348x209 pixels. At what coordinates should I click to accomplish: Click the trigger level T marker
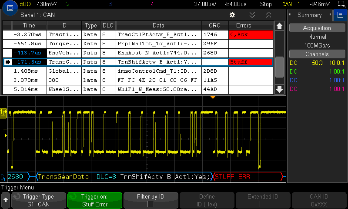[x=5, y=133]
